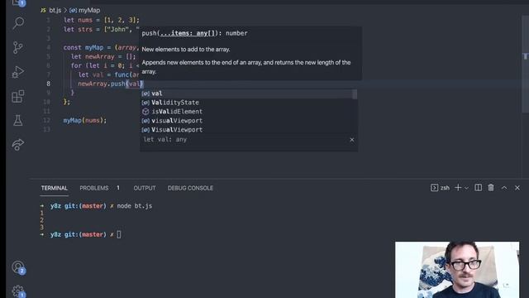
Task: Select the zsh terminal shell
Action: [x=440, y=188]
